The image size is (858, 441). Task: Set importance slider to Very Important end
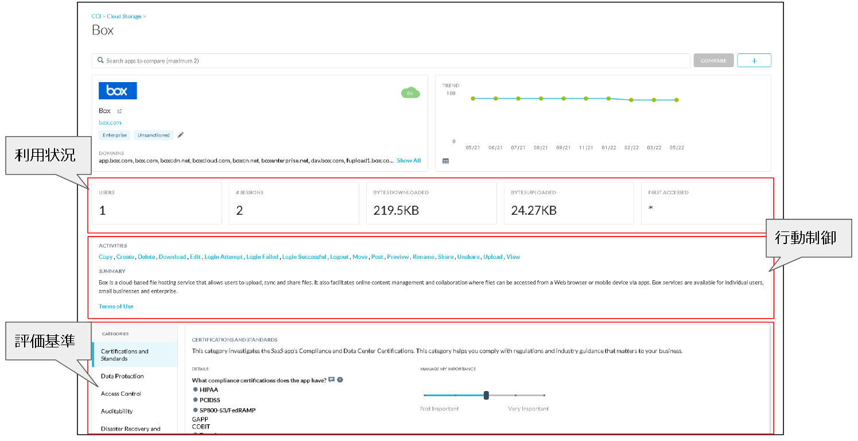pos(544,395)
